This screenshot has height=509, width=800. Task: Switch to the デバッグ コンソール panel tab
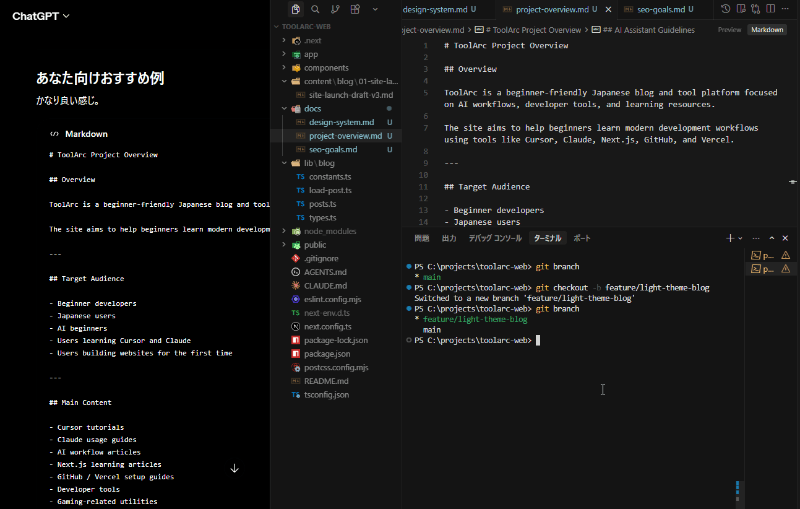(495, 238)
